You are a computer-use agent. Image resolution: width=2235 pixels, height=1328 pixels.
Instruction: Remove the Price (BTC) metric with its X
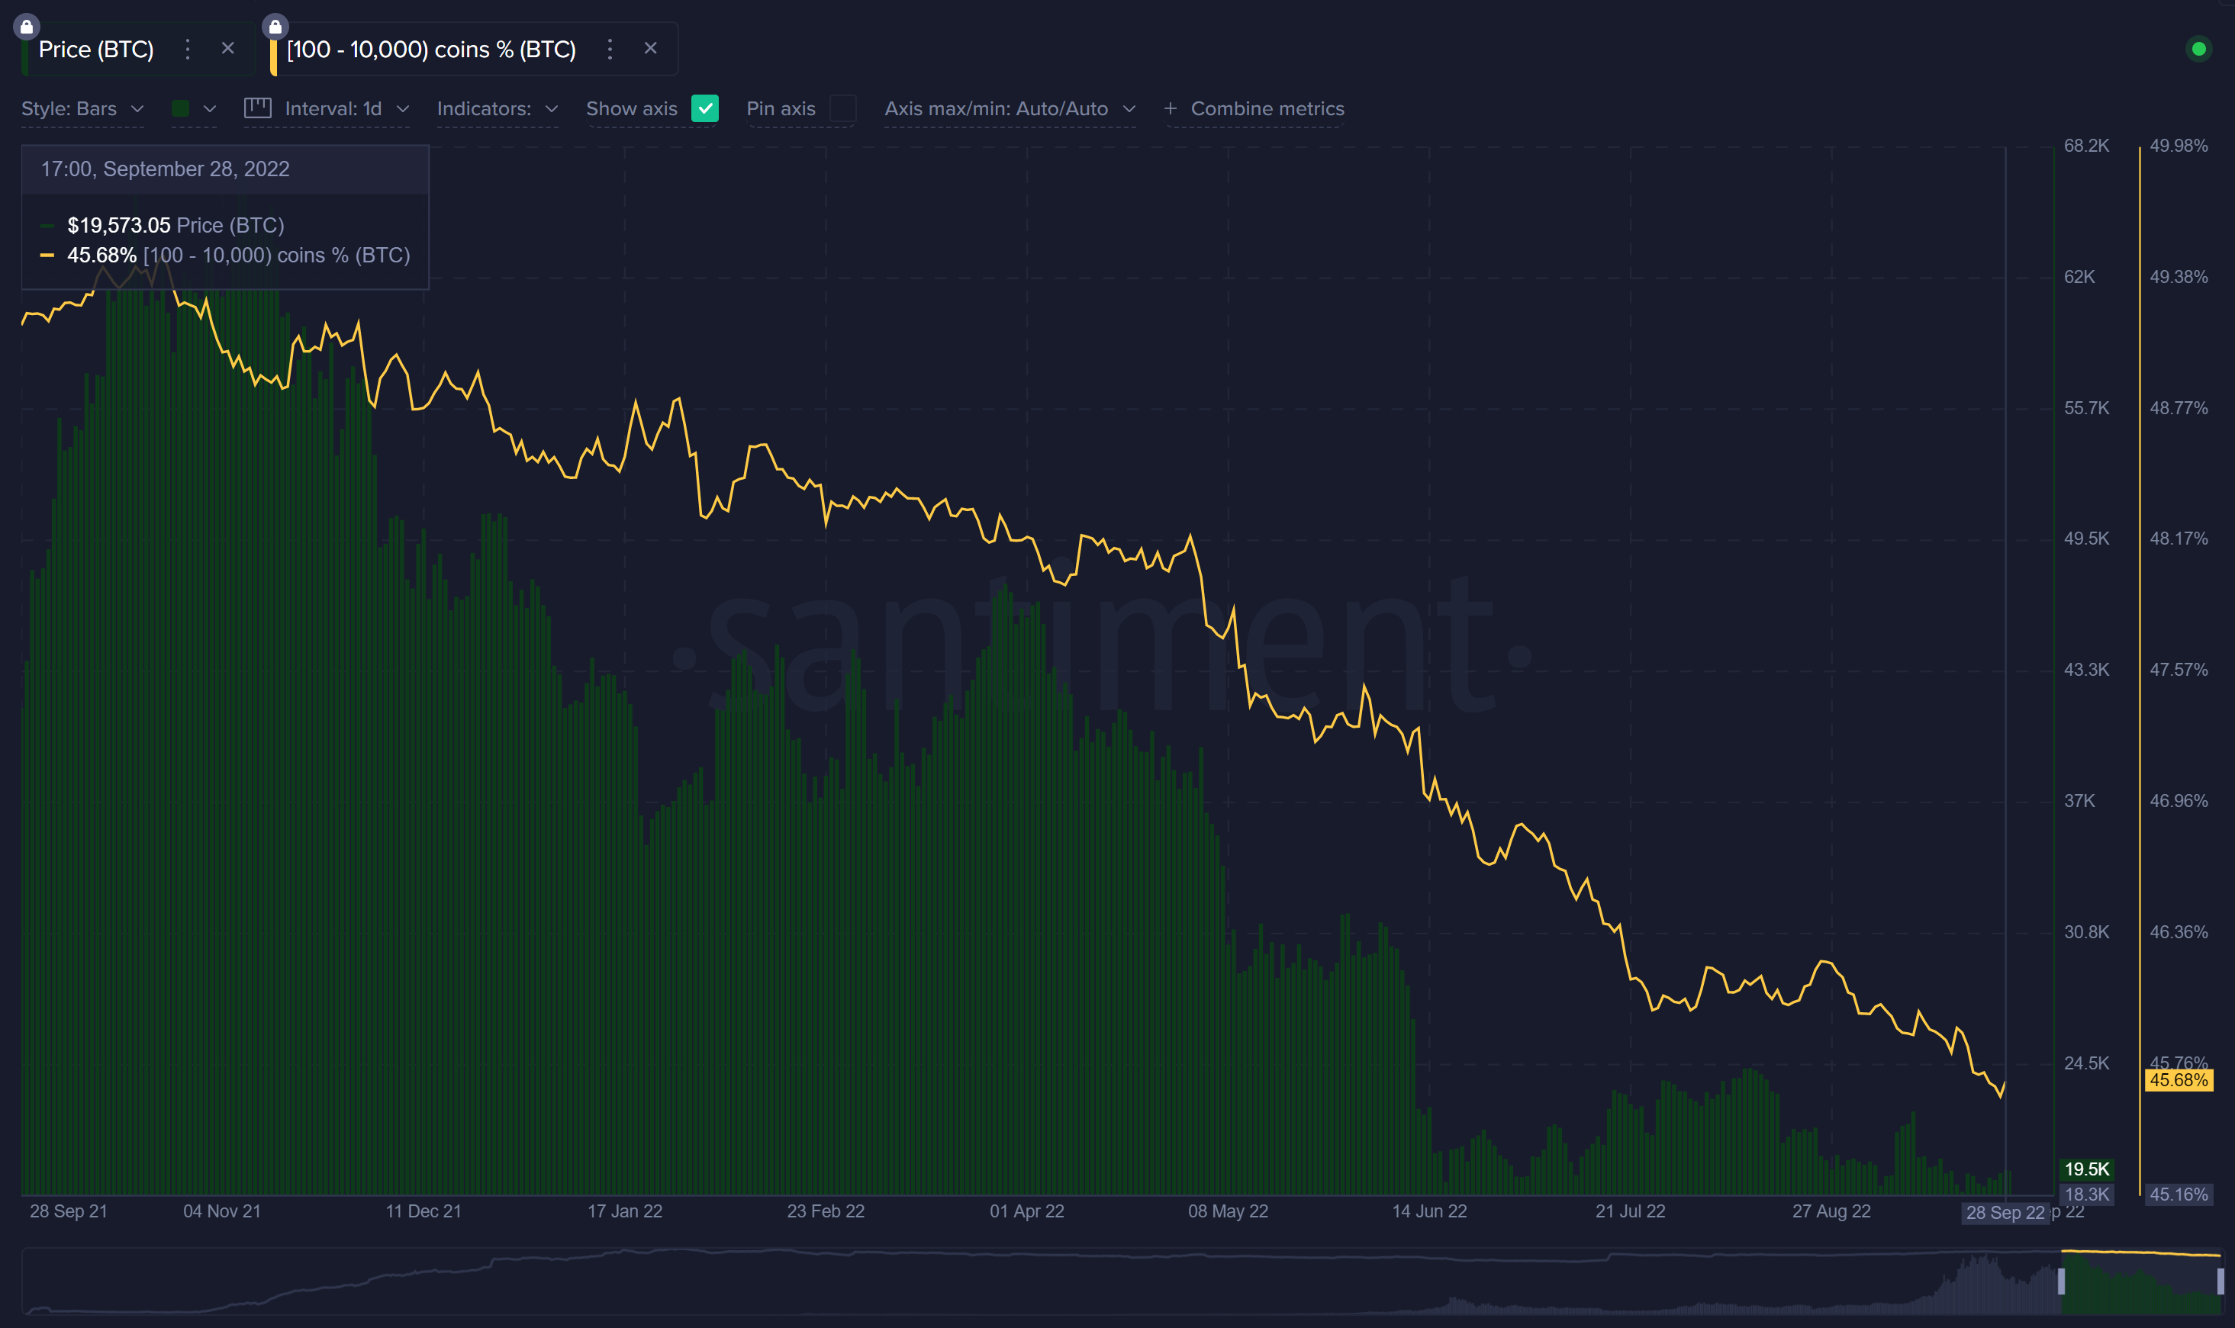coord(227,48)
